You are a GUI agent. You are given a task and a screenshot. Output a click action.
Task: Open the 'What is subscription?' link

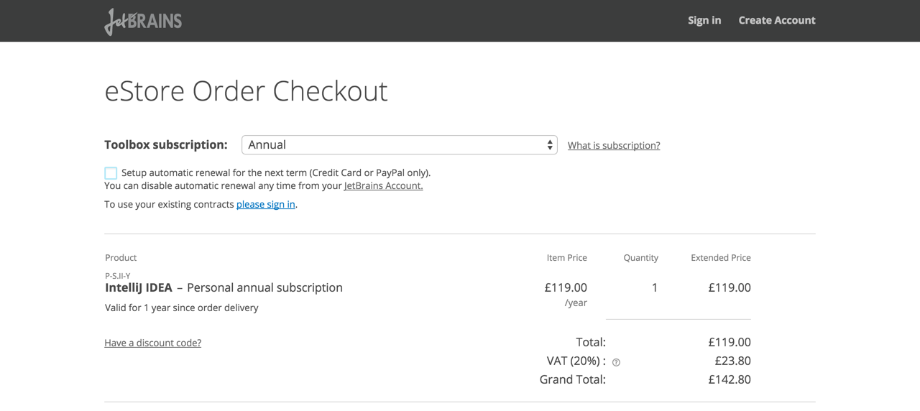[x=613, y=145]
